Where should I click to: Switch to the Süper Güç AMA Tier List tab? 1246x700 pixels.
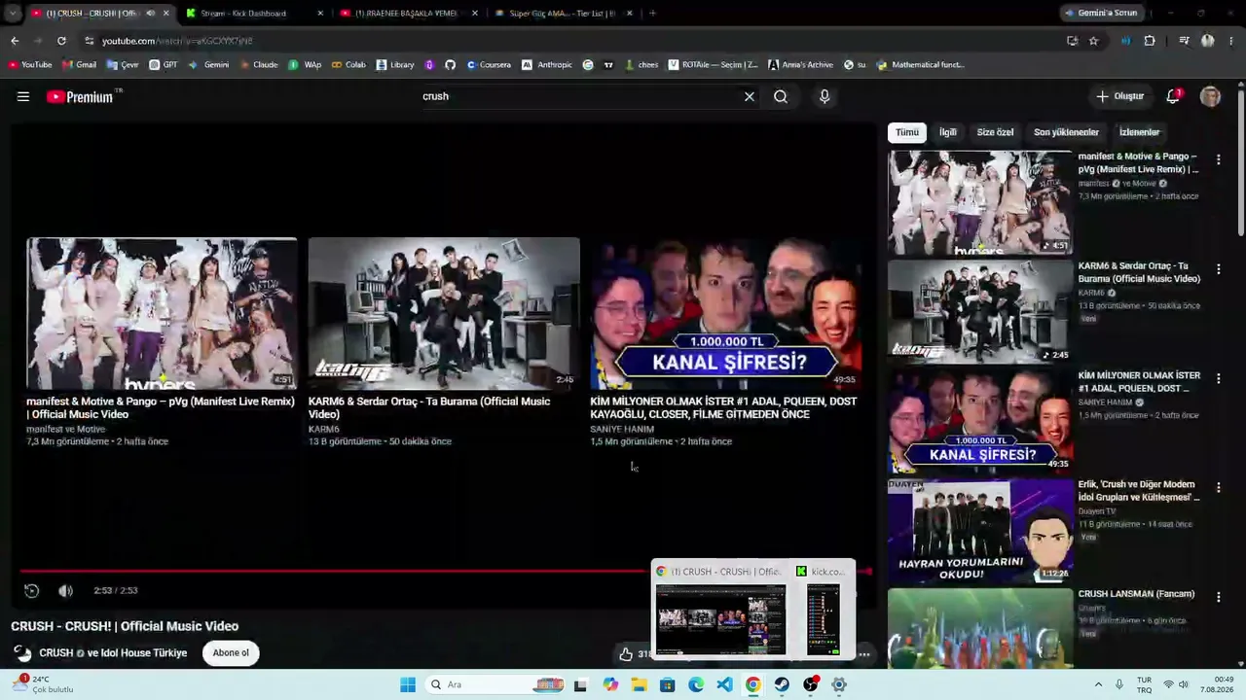pos(563,14)
